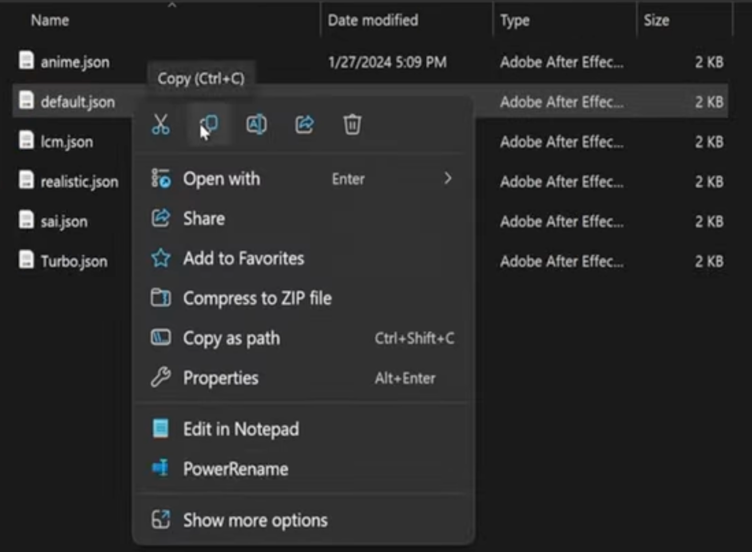The height and width of the screenshot is (552, 752).
Task: Click the PowerRename icon
Action: (x=160, y=468)
